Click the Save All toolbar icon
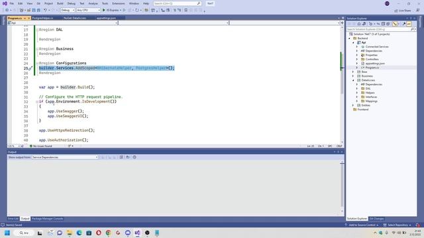 pyautogui.click(x=38, y=10)
